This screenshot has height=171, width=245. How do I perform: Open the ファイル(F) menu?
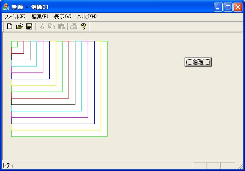pyautogui.click(x=15, y=17)
